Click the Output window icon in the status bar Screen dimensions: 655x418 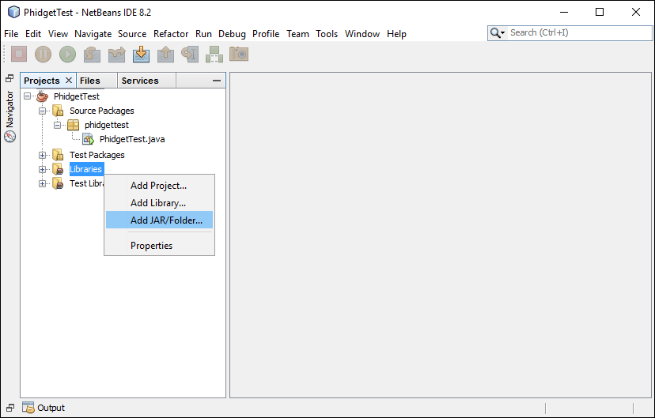coord(28,408)
